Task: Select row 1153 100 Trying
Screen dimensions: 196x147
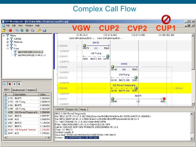Action: coord(27,101)
